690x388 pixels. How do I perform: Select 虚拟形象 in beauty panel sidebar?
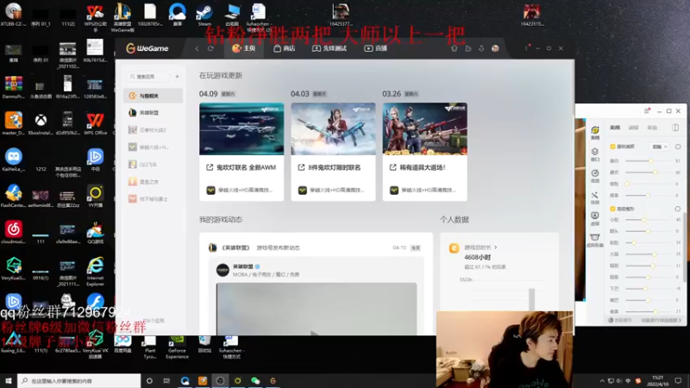[595, 241]
